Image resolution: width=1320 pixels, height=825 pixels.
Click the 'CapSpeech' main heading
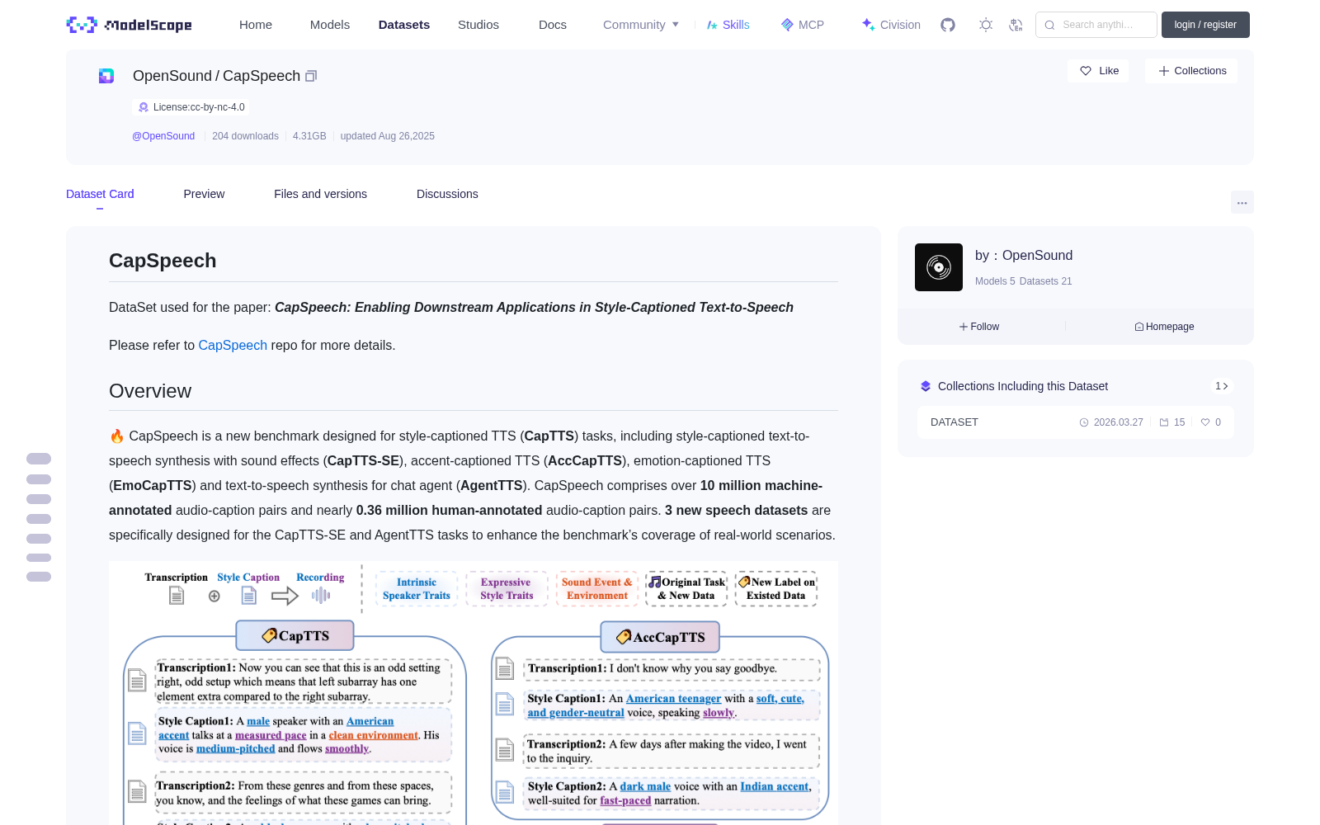point(163,261)
